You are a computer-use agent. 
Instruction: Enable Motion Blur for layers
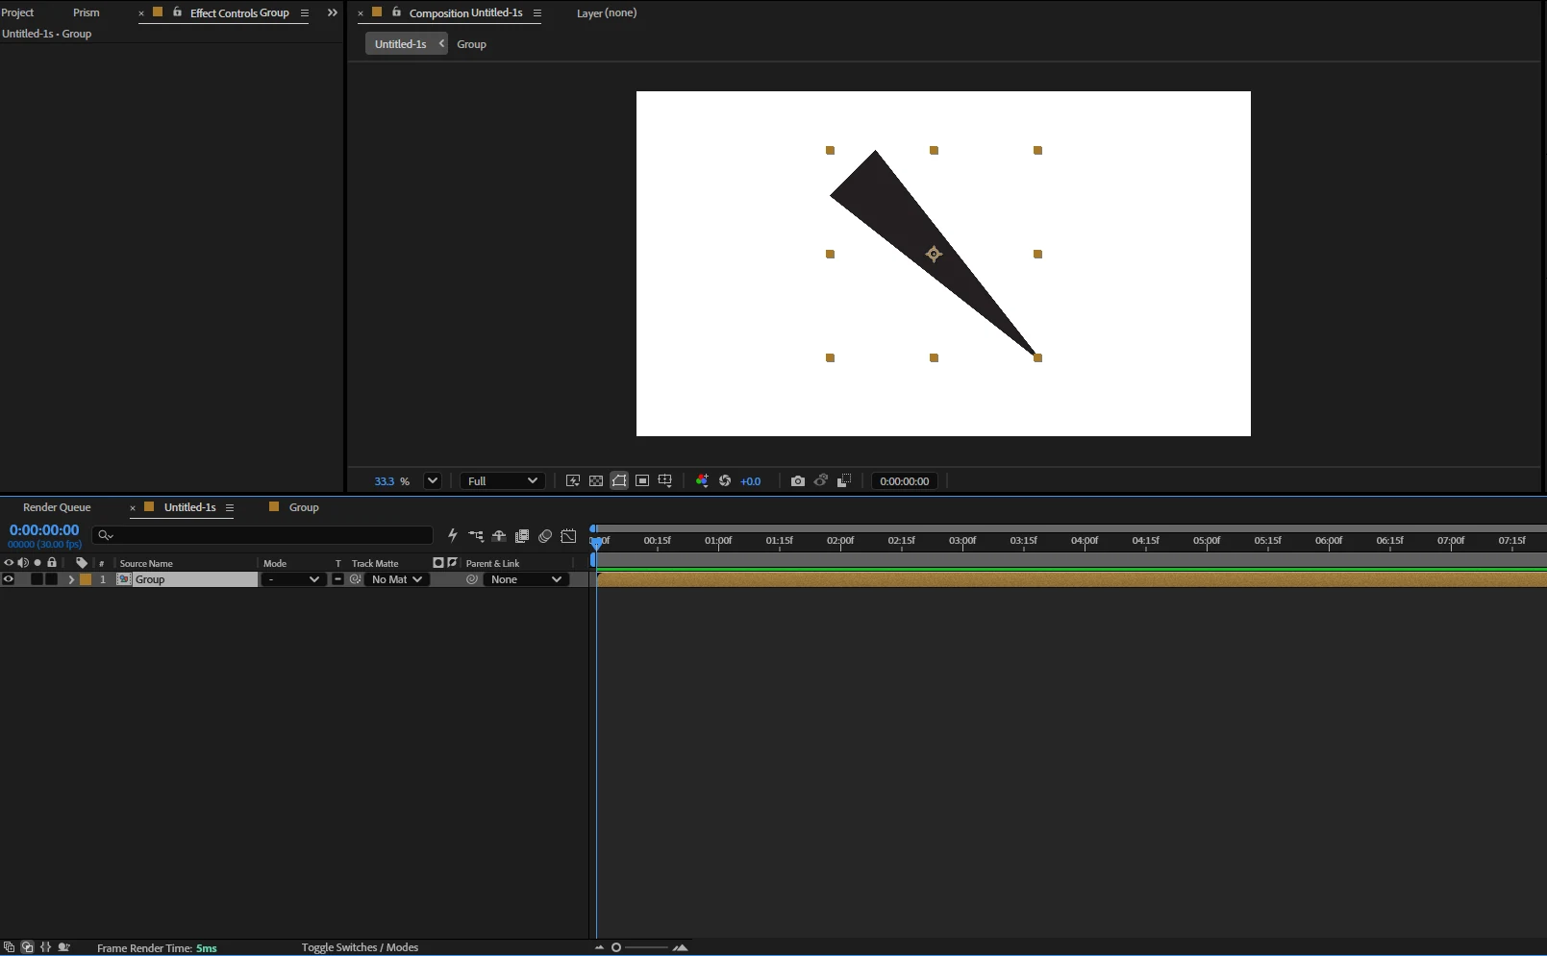545,536
